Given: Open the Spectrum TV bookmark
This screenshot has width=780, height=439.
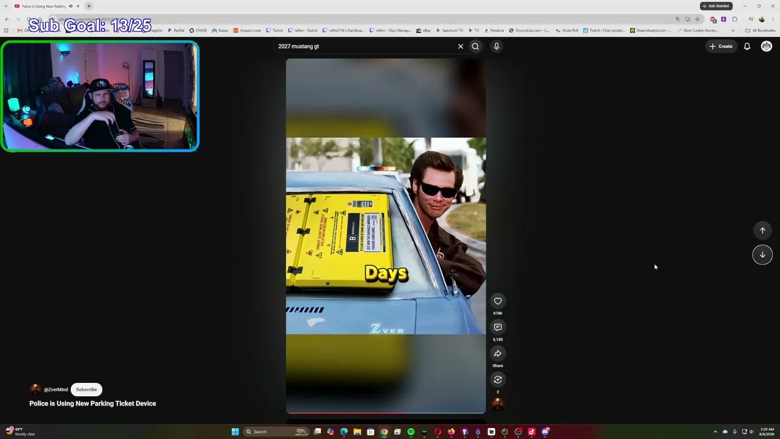Looking at the screenshot, I should click(450, 30).
